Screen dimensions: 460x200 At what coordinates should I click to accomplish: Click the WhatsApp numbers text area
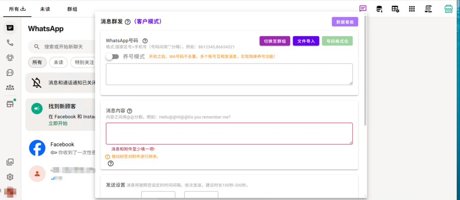229,74
